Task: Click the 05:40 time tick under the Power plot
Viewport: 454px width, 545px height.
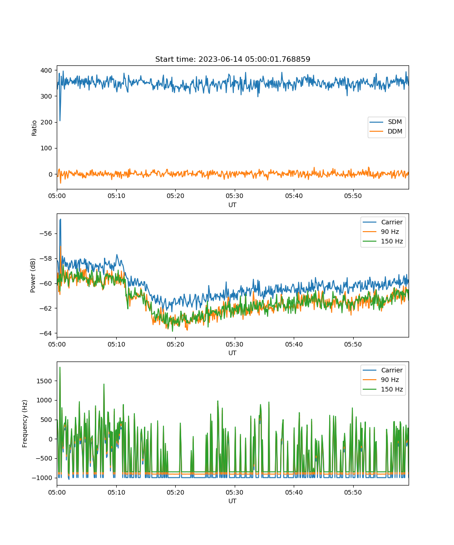Action: [294, 344]
